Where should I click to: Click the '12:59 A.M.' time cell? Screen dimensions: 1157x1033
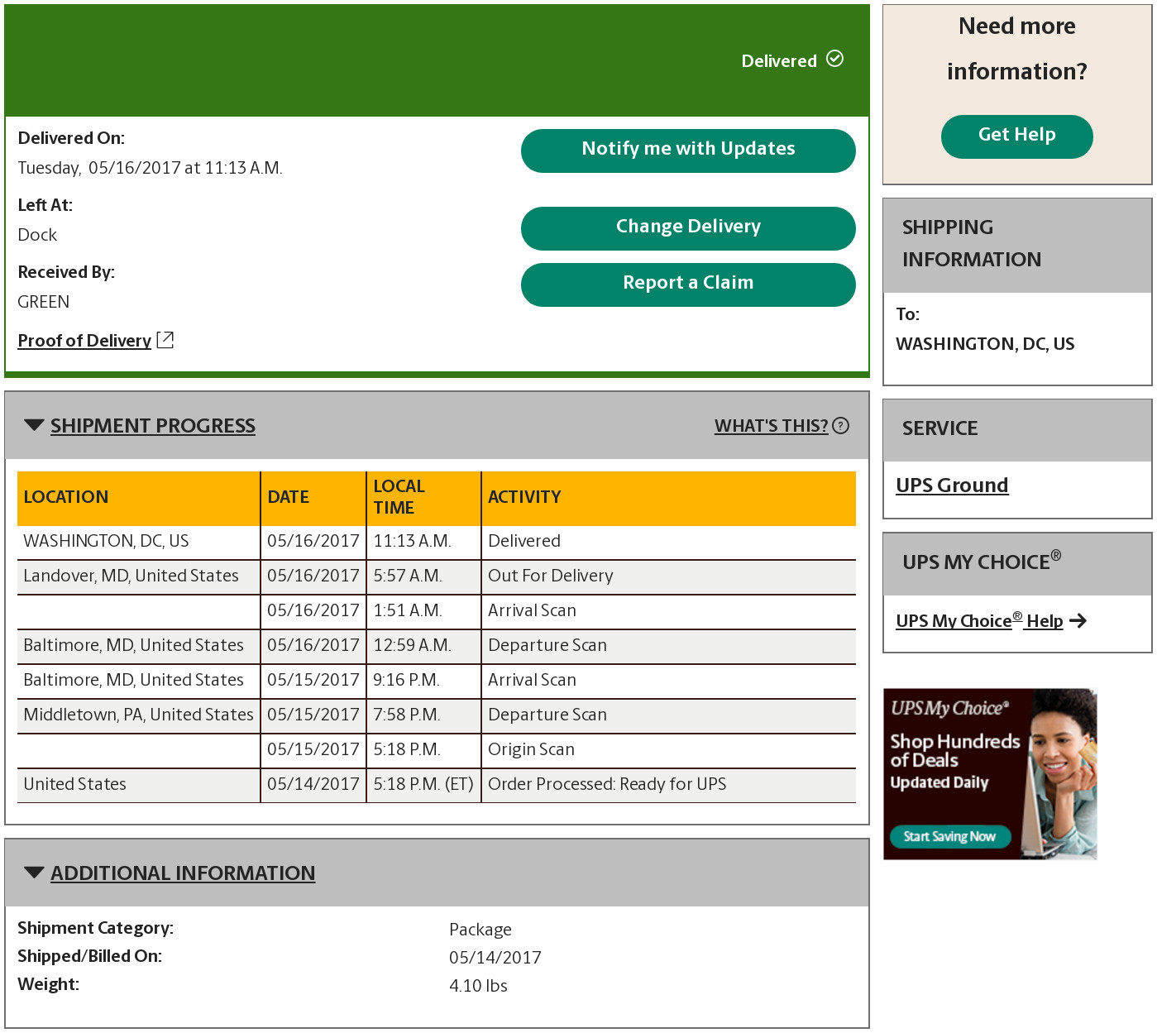tap(423, 646)
